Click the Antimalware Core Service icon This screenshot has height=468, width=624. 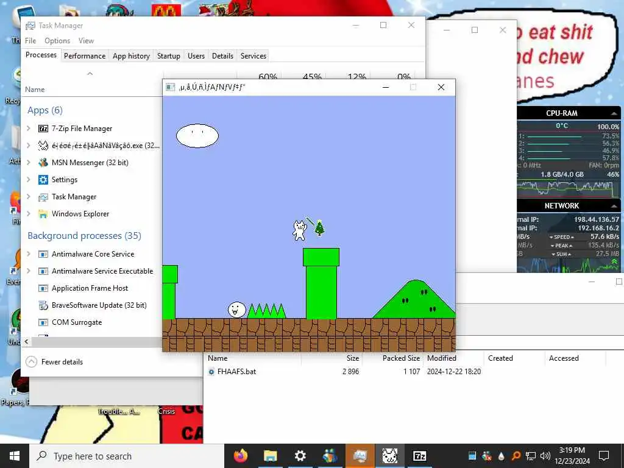pyautogui.click(x=43, y=254)
